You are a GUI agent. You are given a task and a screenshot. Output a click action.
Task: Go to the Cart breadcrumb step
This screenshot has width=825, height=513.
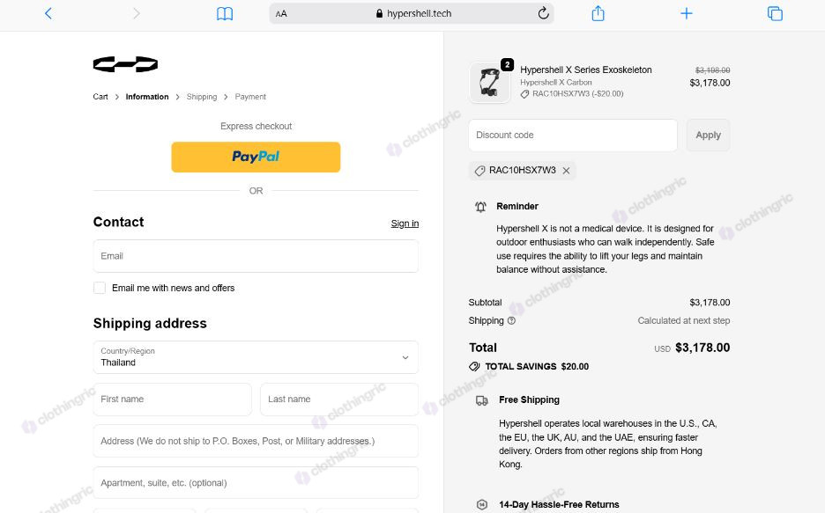click(x=100, y=97)
